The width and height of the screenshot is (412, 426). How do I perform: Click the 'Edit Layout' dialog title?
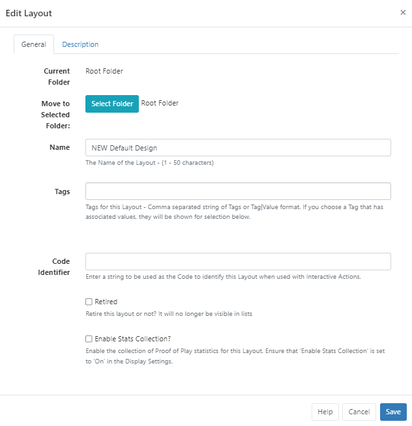(x=29, y=13)
